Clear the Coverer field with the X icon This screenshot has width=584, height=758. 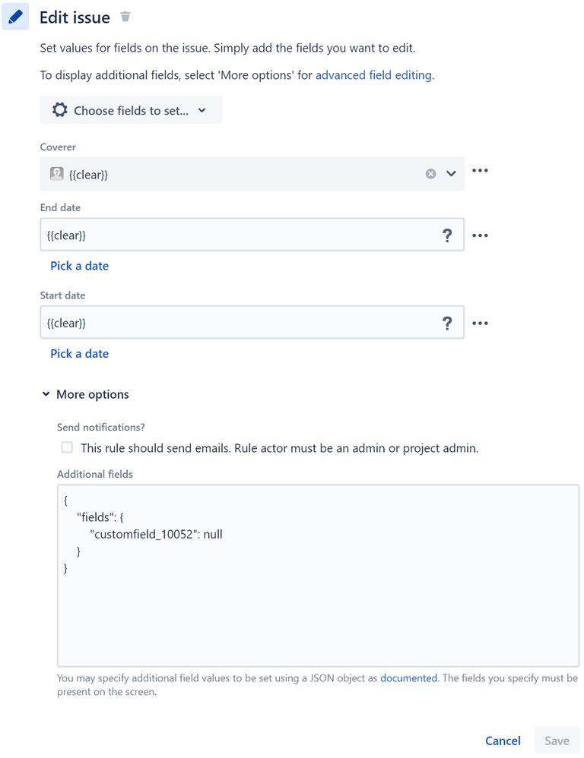430,173
